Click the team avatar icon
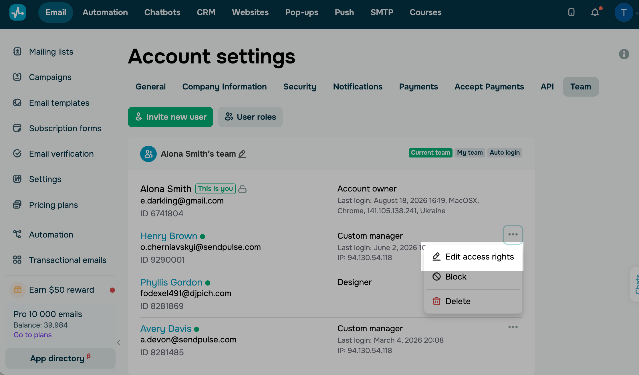Screen dimensions: 639x375 pyautogui.click(x=148, y=154)
